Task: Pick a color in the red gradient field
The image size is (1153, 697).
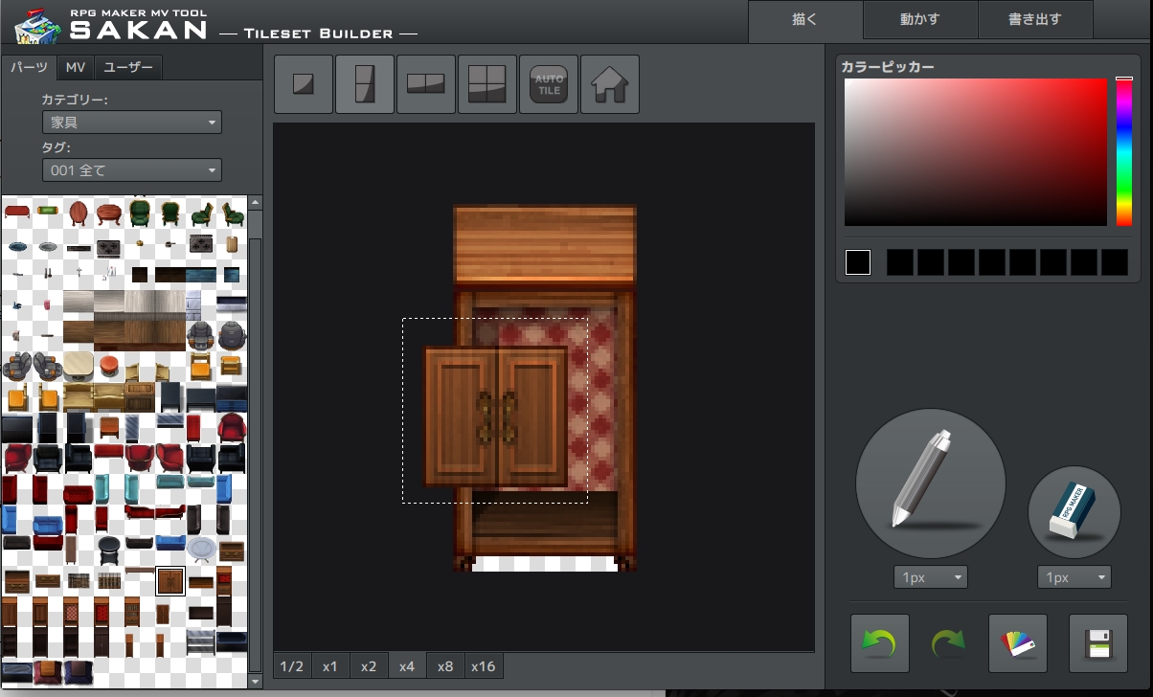Action: click(975, 152)
